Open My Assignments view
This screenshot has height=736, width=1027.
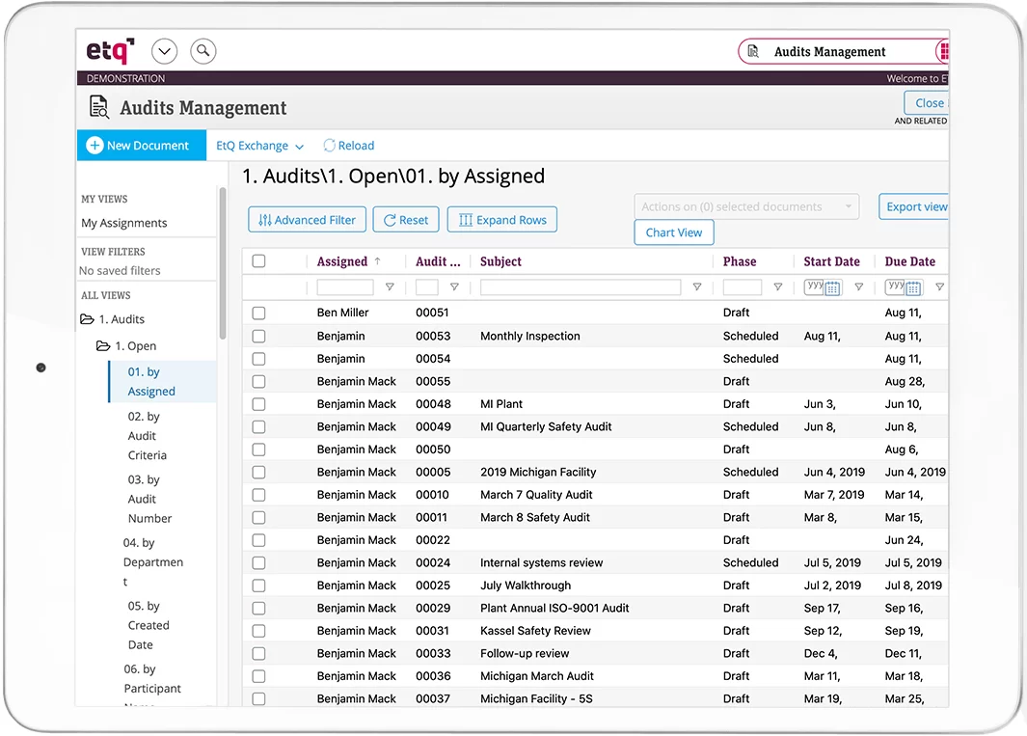pyautogui.click(x=124, y=223)
